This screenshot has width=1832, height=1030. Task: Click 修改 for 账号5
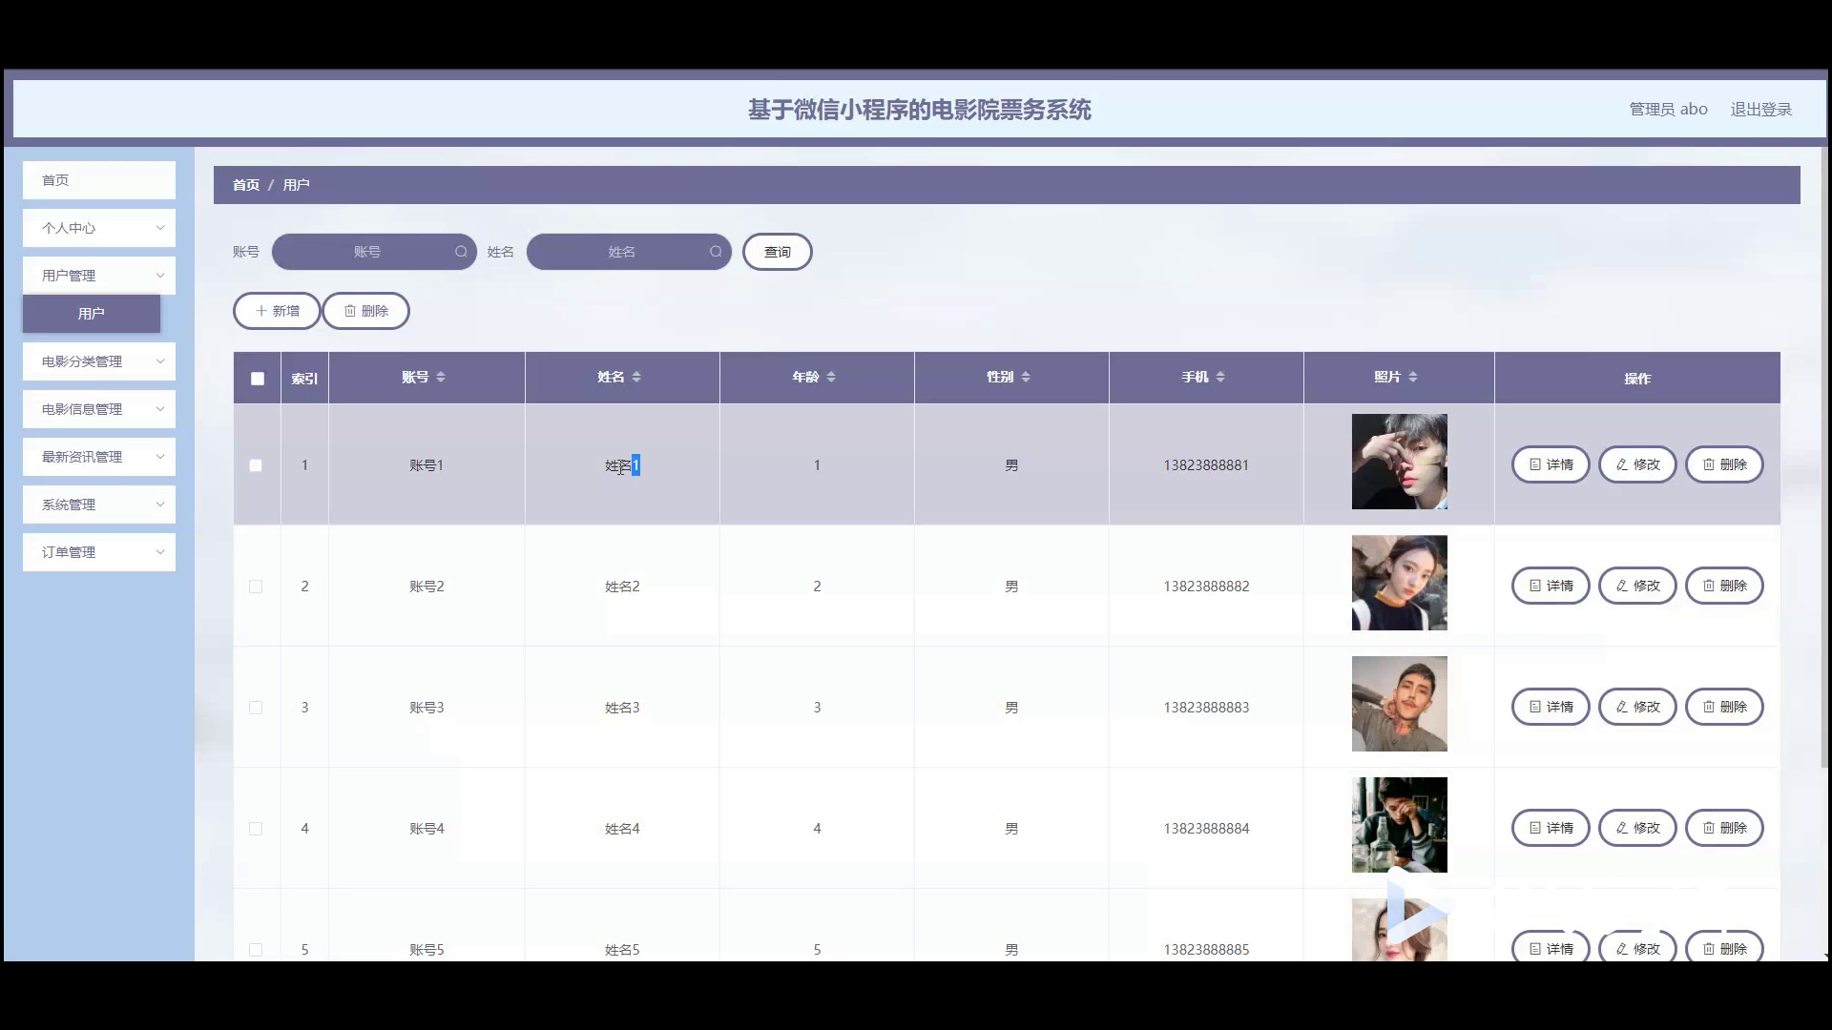(1637, 947)
